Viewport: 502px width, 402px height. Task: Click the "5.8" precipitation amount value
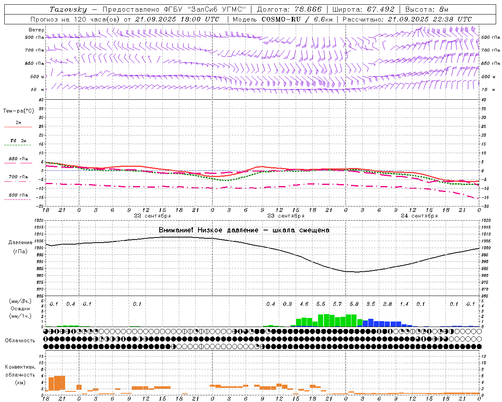pos(354,304)
